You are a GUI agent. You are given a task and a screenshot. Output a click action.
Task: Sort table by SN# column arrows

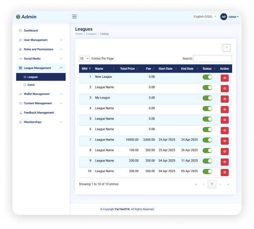coord(90,69)
